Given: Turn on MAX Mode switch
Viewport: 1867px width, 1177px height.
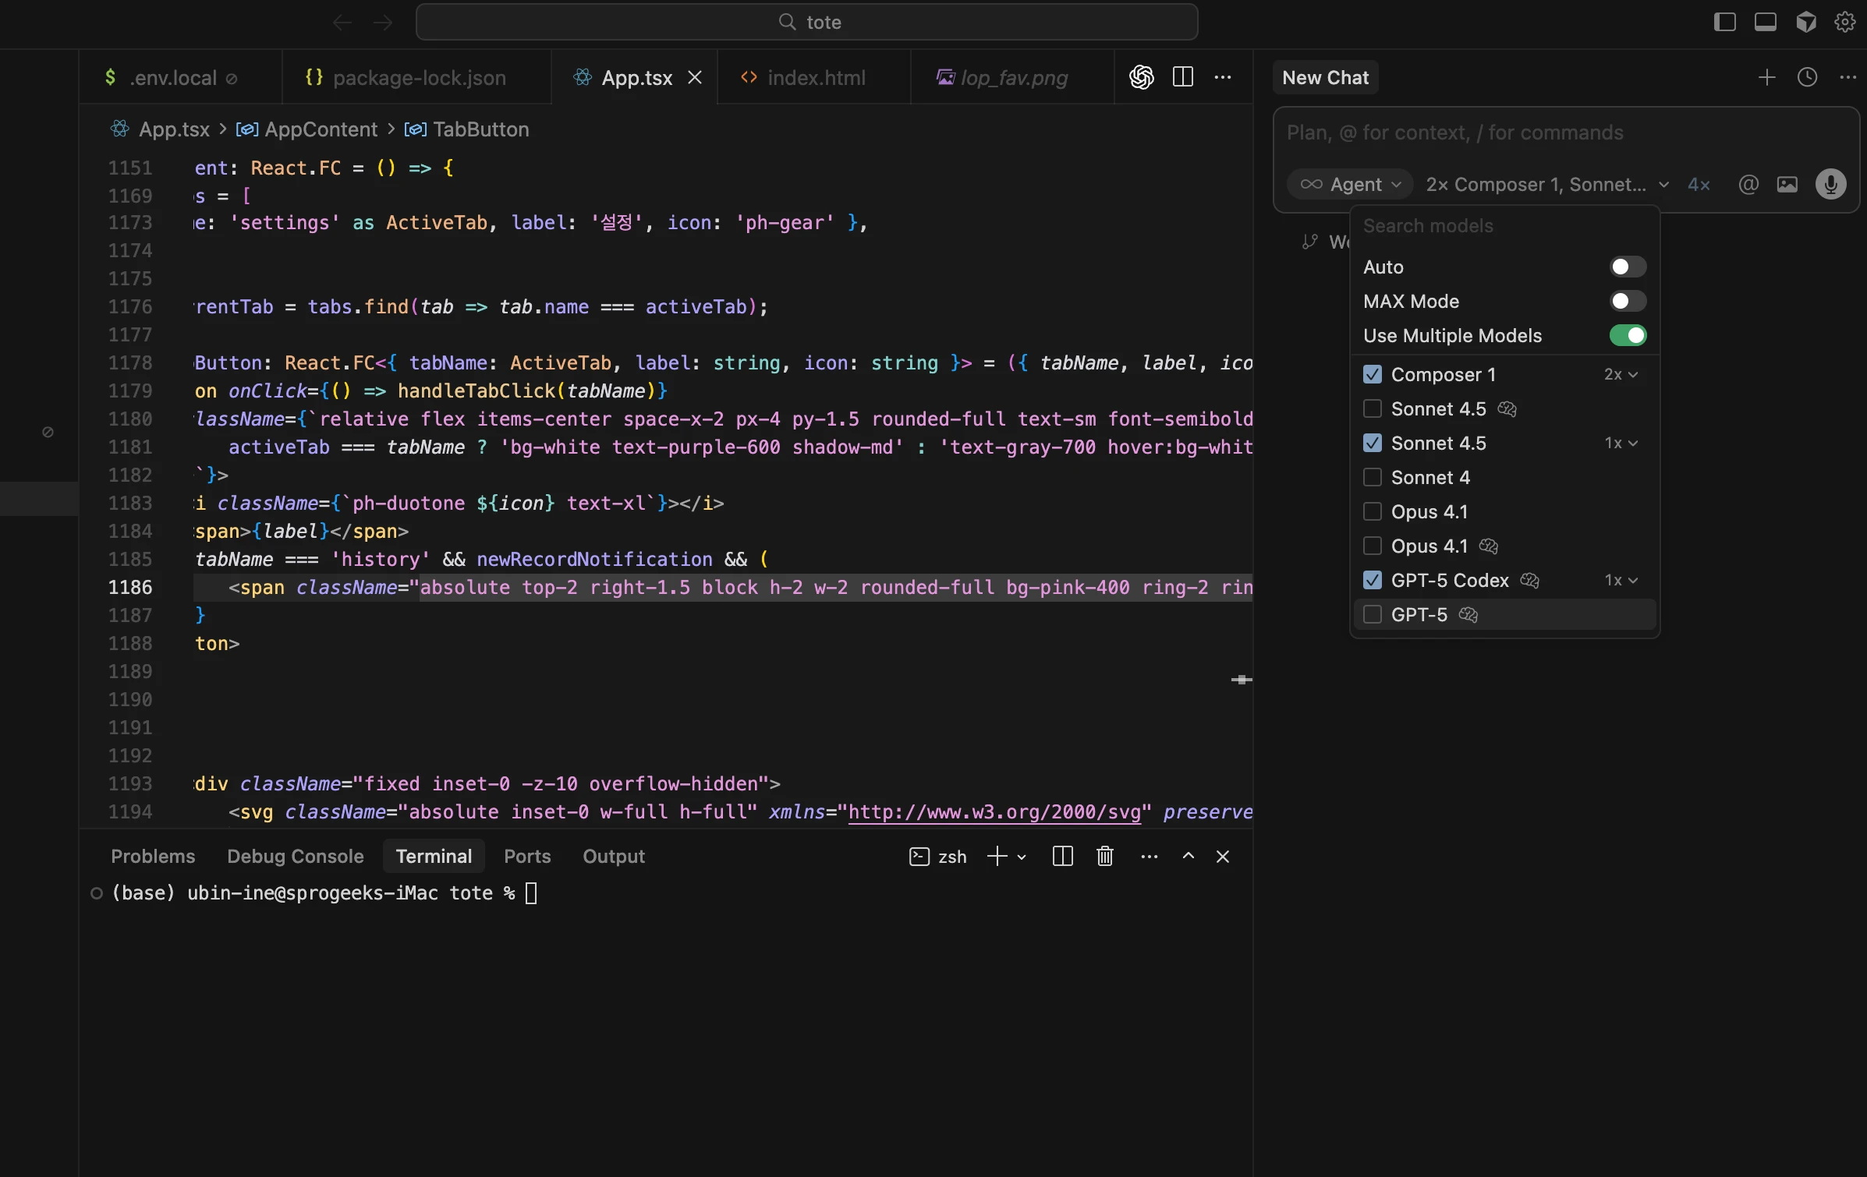Looking at the screenshot, I should point(1628,302).
